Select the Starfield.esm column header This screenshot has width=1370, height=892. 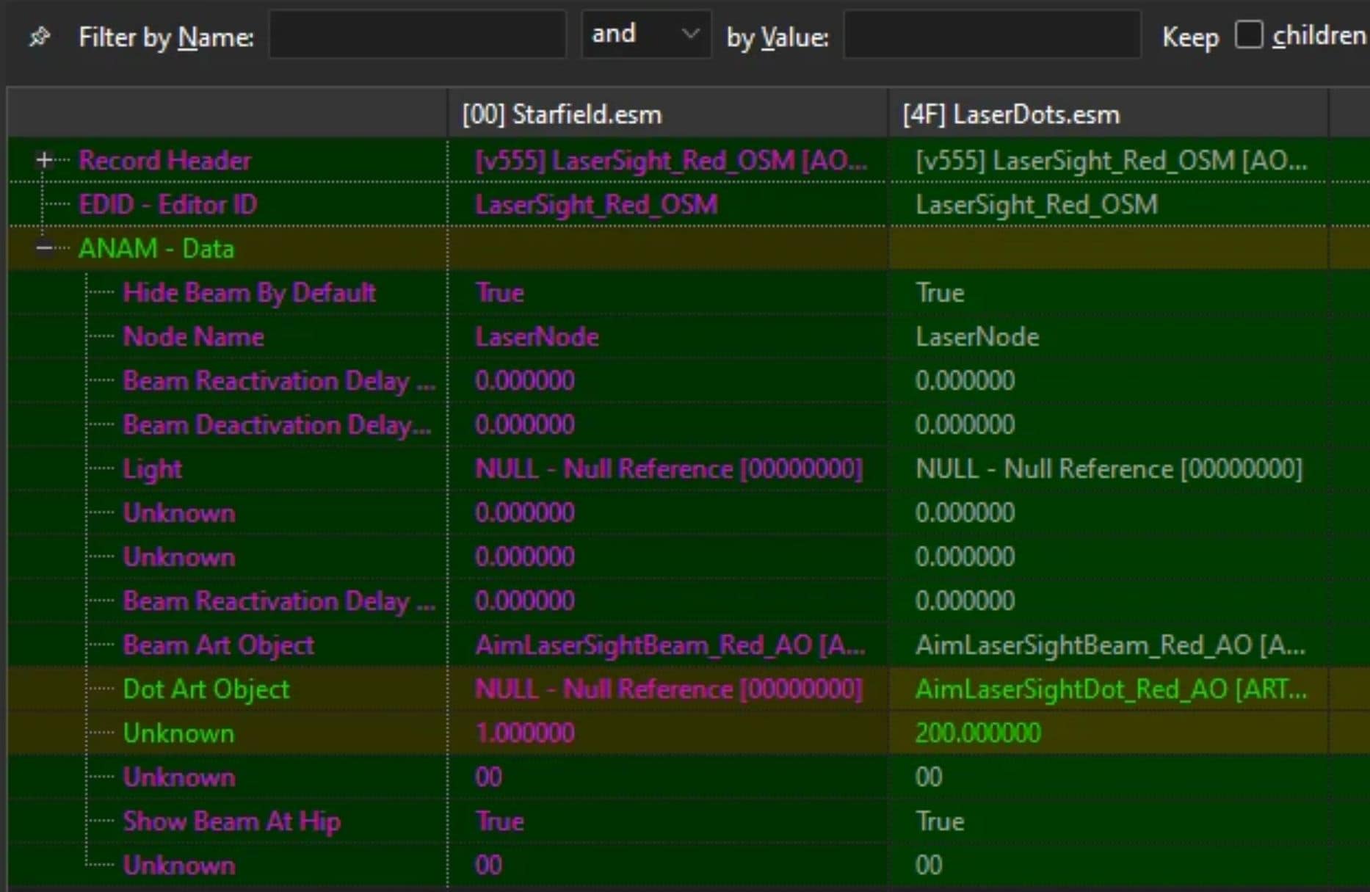(x=562, y=115)
